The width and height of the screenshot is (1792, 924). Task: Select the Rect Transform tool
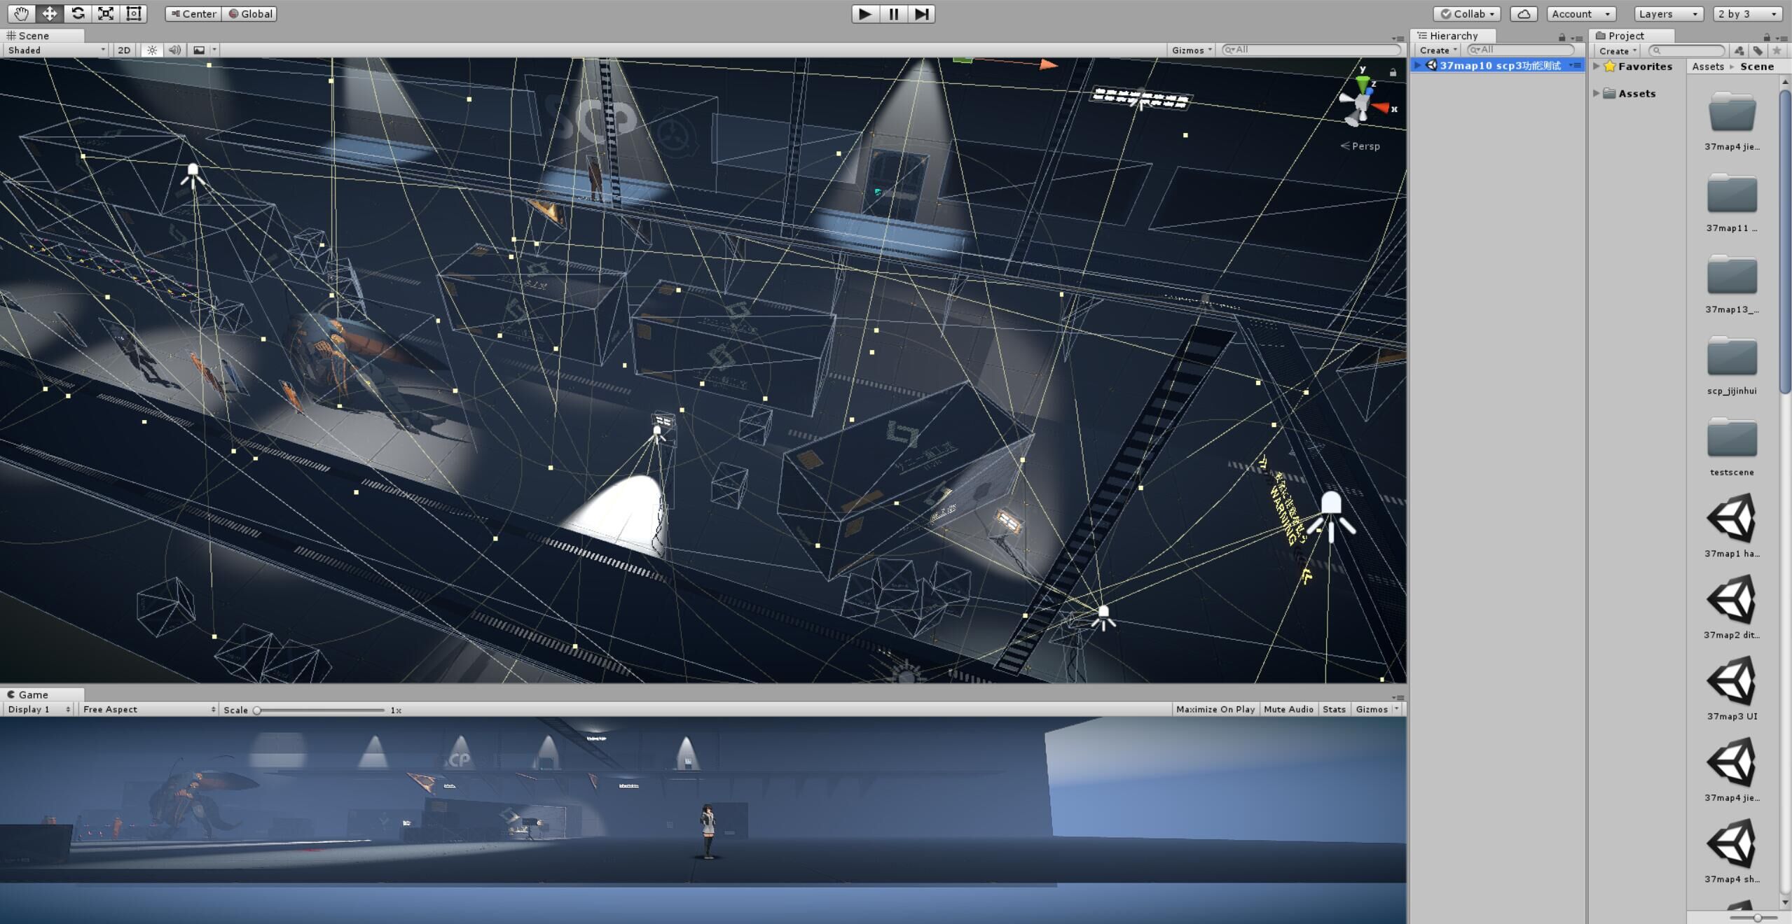click(x=134, y=13)
